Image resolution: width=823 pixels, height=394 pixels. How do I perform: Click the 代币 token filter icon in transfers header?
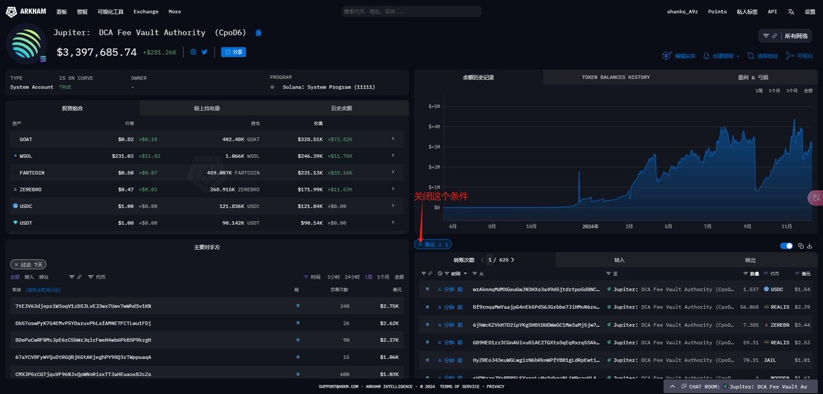766,273
